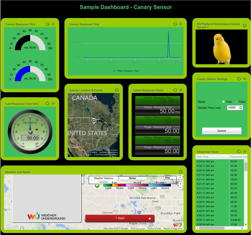This screenshot has height=235, width=251.
Task: Play the radar animation
Action: point(97,185)
